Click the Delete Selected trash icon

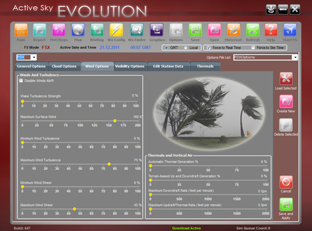tap(286, 125)
